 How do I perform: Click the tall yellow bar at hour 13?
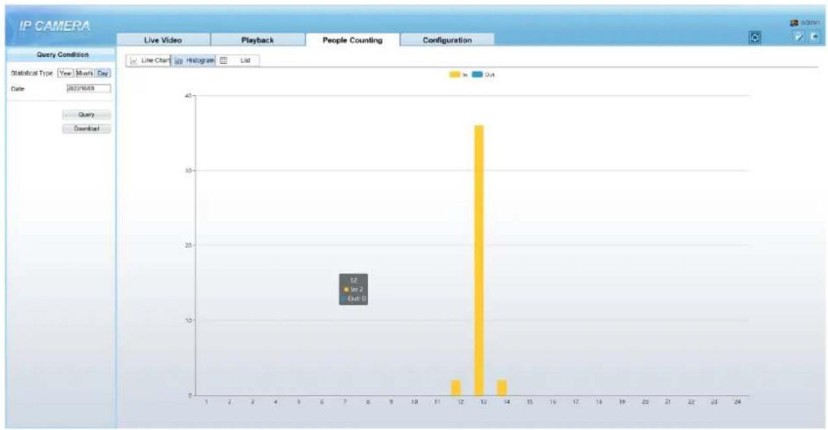point(479,260)
